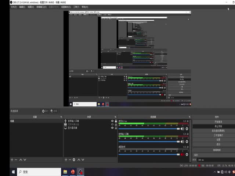Click the 停止录制 (stop recording) button

click(217, 126)
